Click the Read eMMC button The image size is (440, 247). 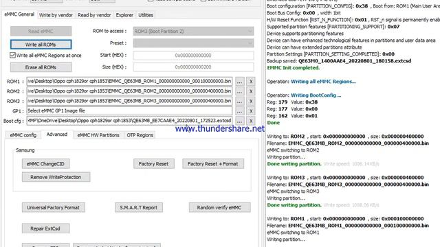click(x=41, y=31)
